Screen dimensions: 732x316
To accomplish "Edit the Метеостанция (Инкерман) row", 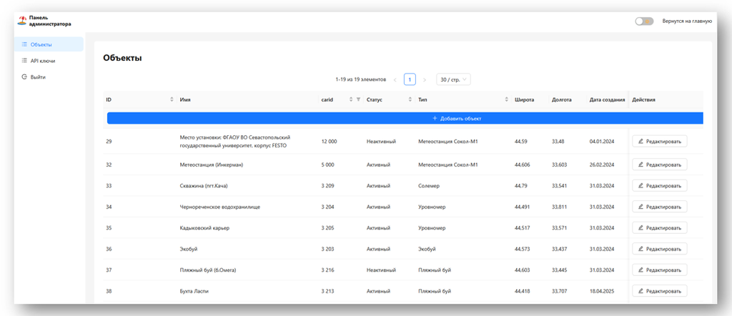I will click(x=660, y=164).
